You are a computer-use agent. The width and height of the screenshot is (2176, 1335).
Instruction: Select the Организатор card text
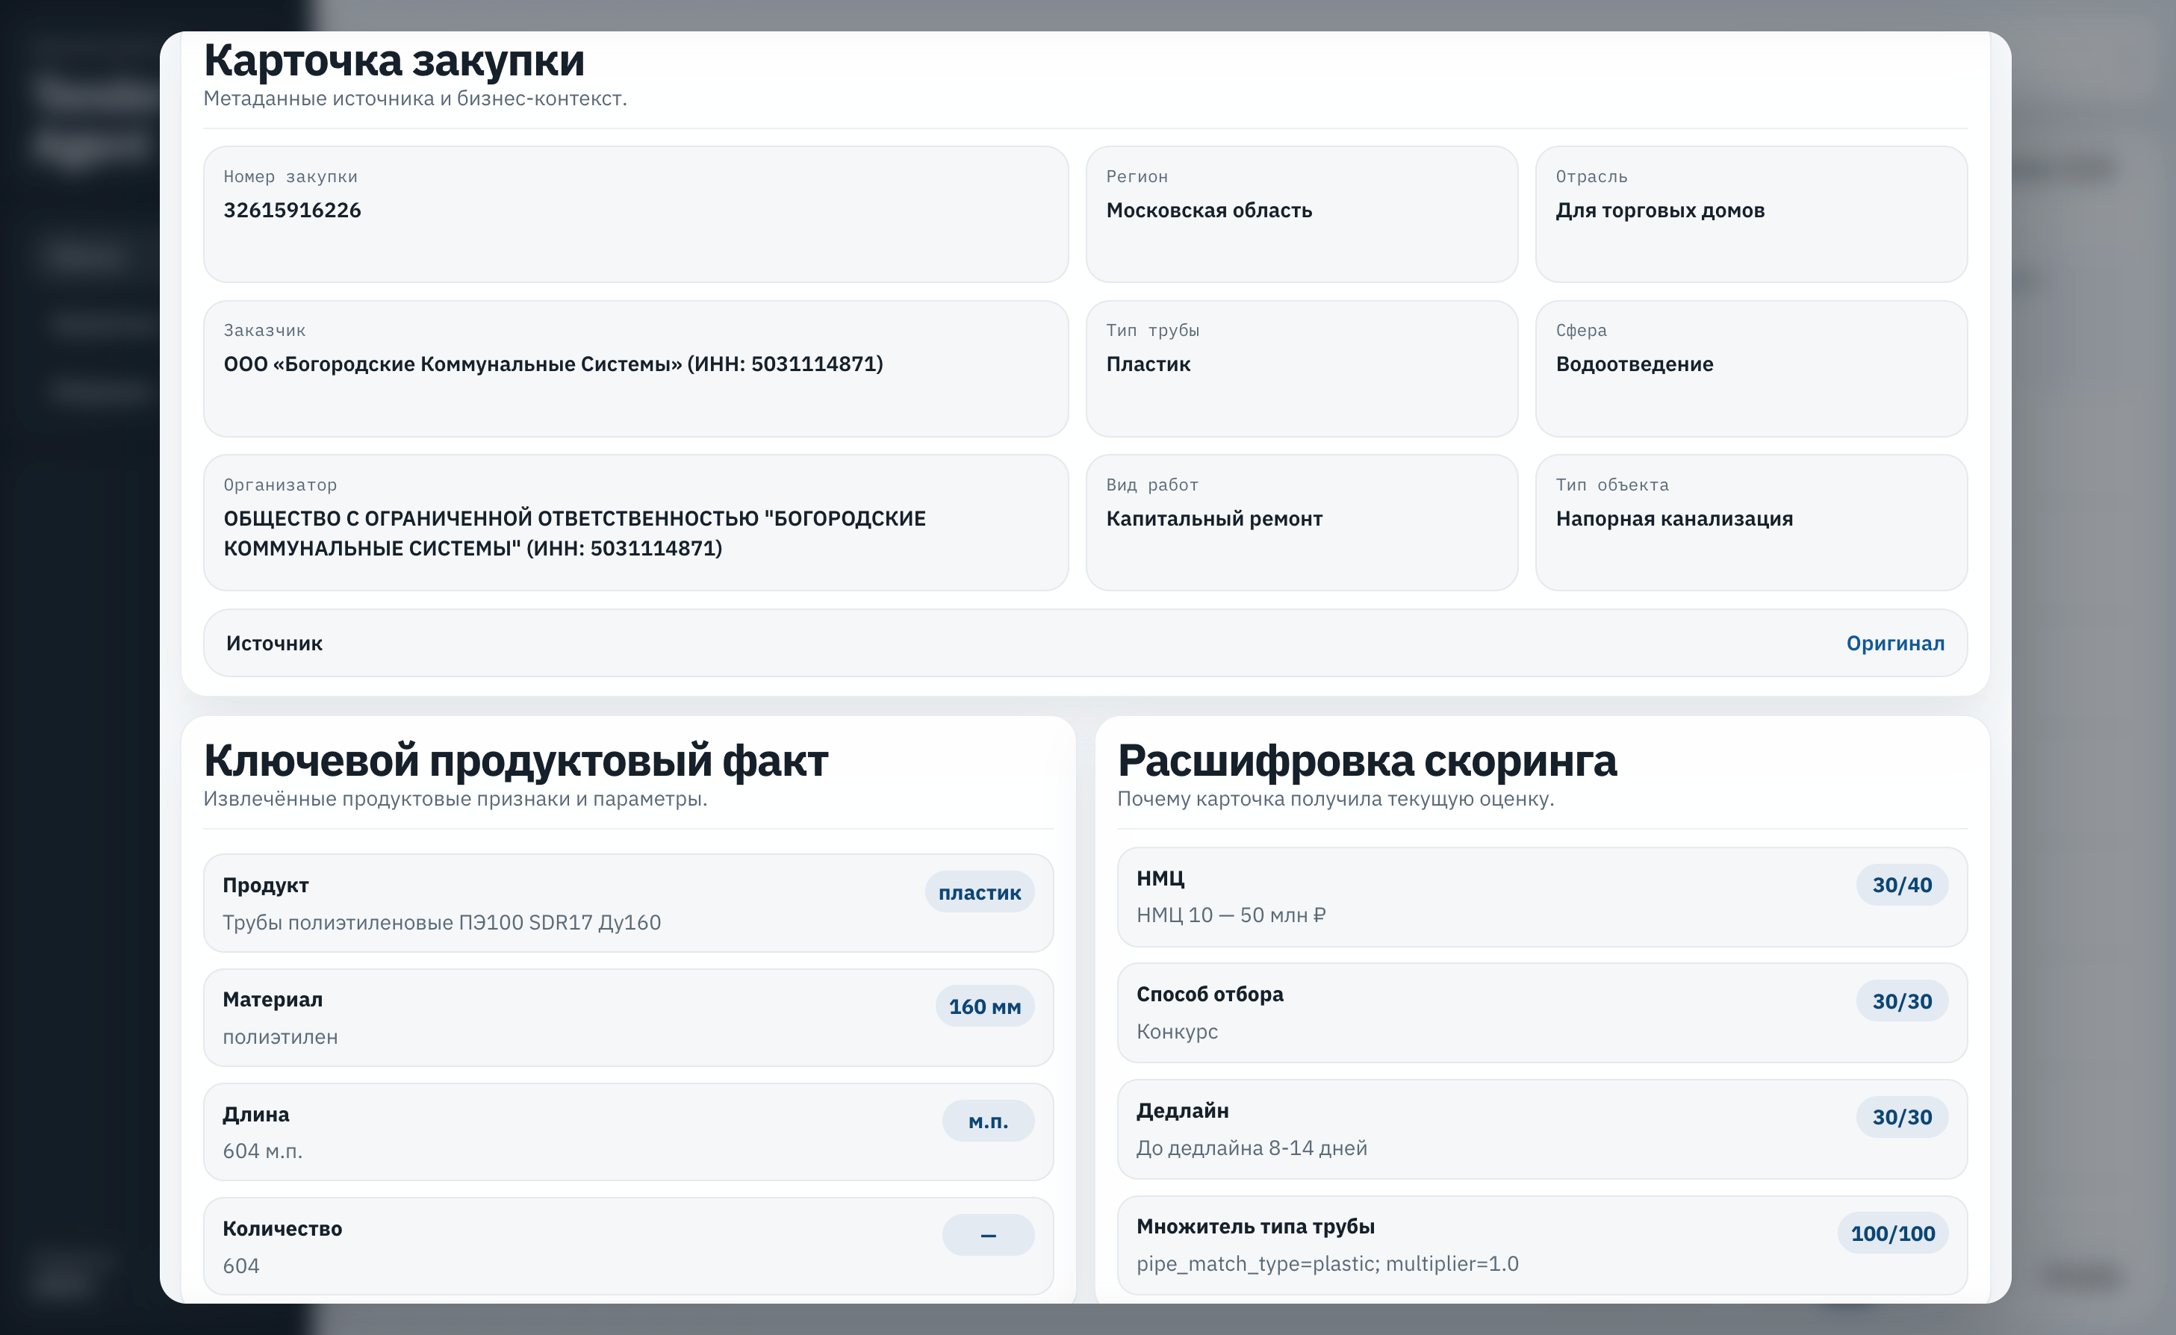[x=574, y=532]
